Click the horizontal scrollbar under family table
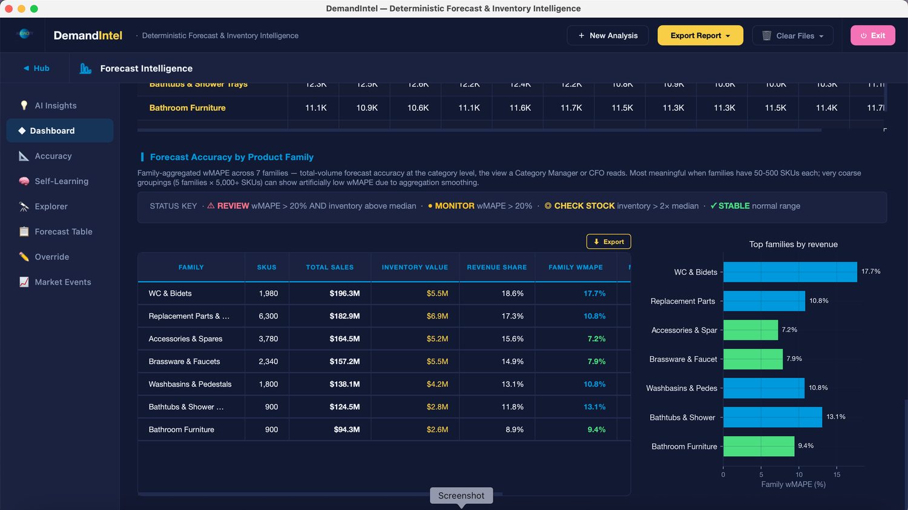 coord(321,494)
